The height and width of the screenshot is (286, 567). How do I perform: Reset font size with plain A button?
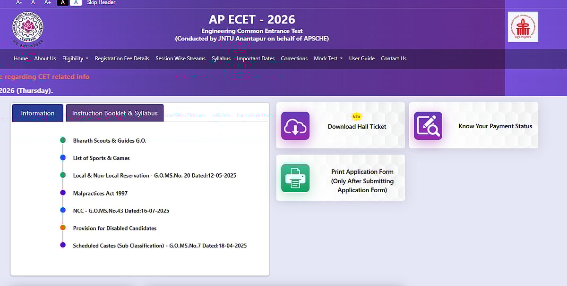(33, 2)
